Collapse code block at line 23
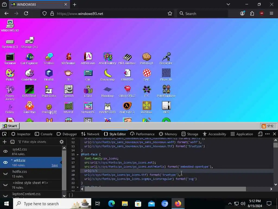 click(78, 187)
